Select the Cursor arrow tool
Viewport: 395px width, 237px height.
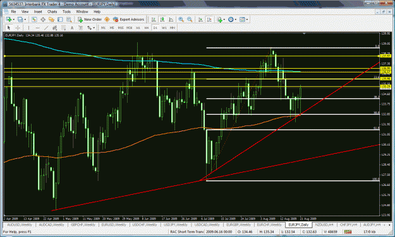[9, 28]
